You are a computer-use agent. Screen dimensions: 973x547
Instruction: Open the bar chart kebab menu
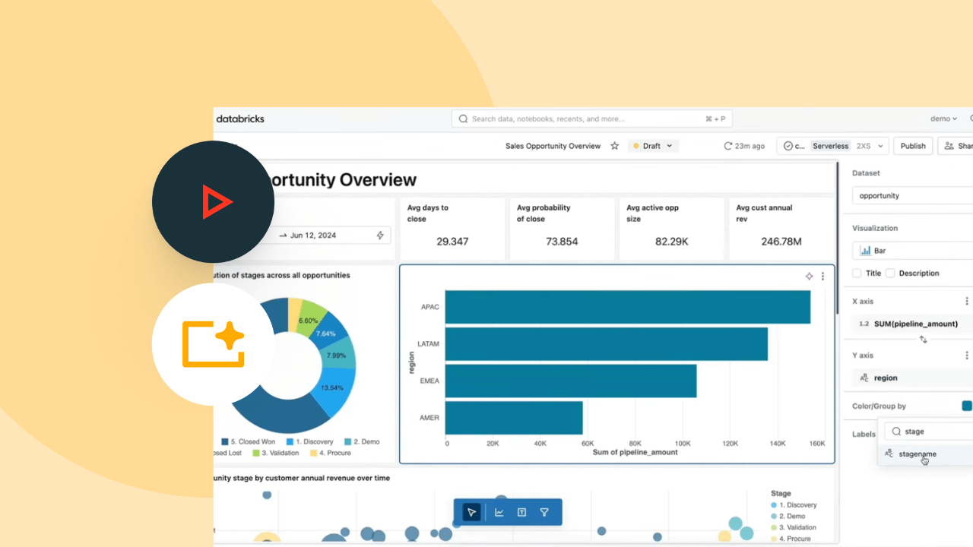point(822,277)
